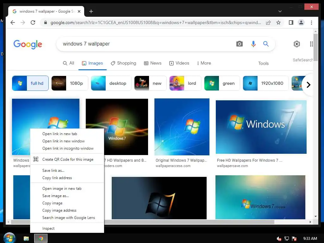The width and height of the screenshot is (324, 243).
Task: Open the teal Windows 7 Ultimate thumbnail
Action: tap(260, 197)
